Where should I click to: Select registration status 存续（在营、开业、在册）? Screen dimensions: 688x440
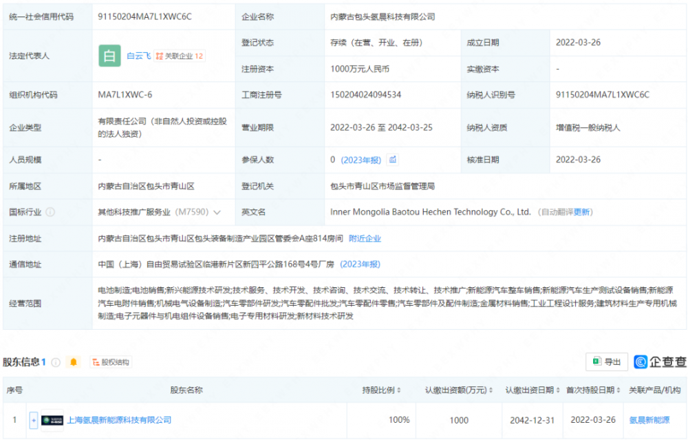pyautogui.click(x=376, y=43)
